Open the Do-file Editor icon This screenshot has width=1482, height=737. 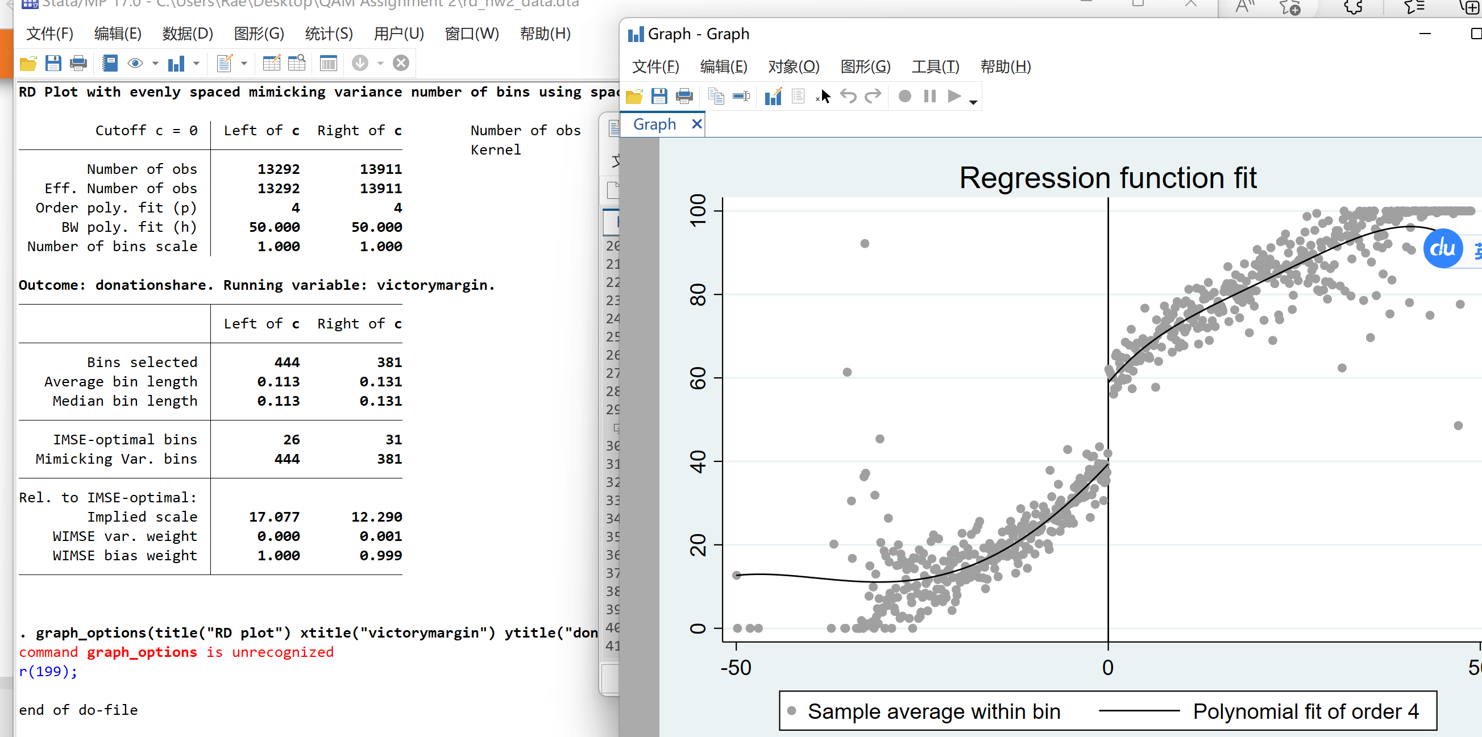point(225,63)
